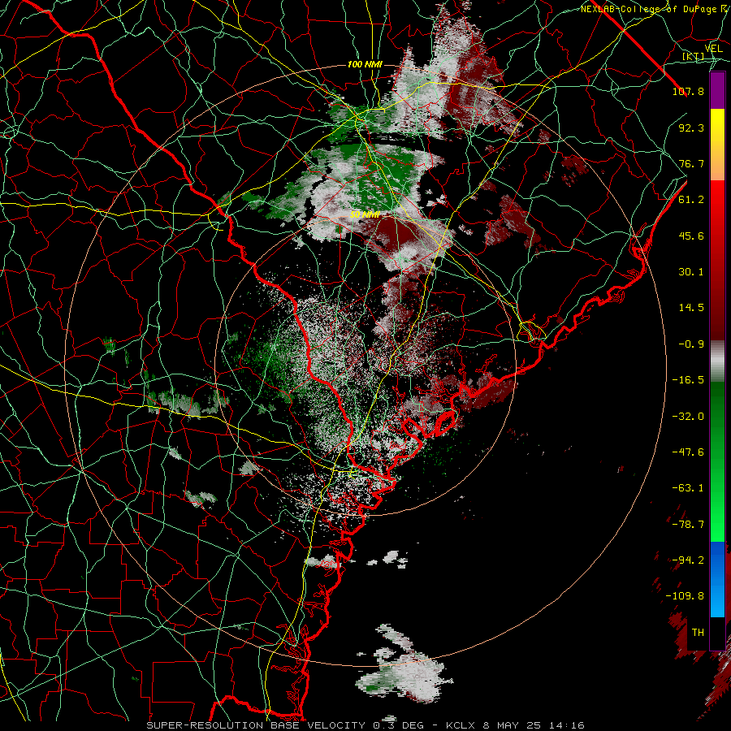This screenshot has height=731, width=731.
Task: Click the -32.0 velocity scale value
Action: pos(688,417)
